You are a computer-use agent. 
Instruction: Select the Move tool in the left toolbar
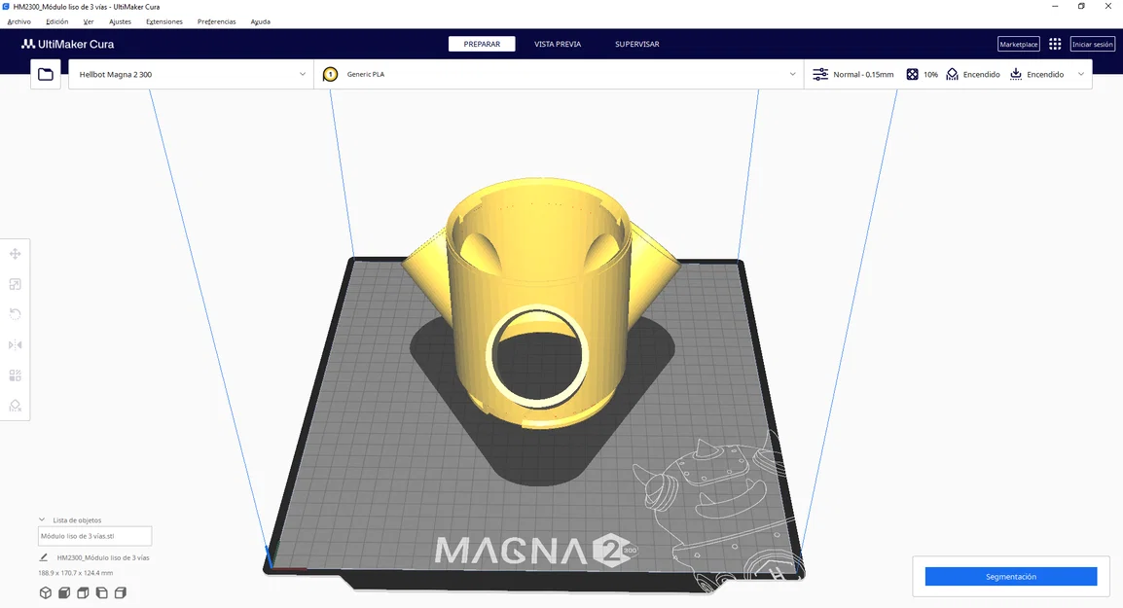[15, 254]
